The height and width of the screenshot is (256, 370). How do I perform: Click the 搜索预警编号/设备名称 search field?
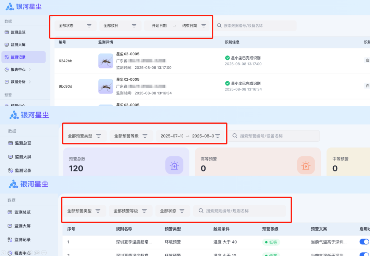[x=274, y=136]
